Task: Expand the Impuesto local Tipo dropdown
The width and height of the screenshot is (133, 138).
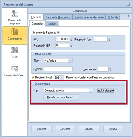Action: tap(70, 60)
